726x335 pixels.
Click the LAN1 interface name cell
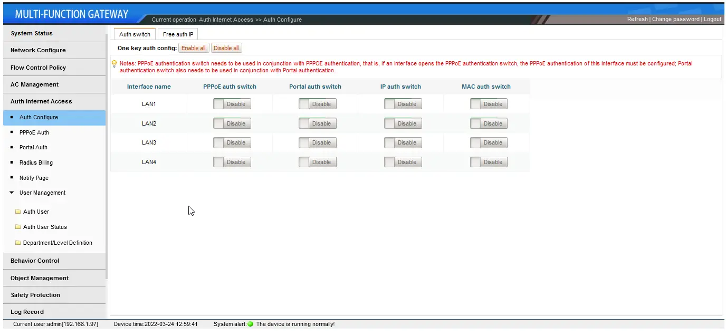coord(149,104)
